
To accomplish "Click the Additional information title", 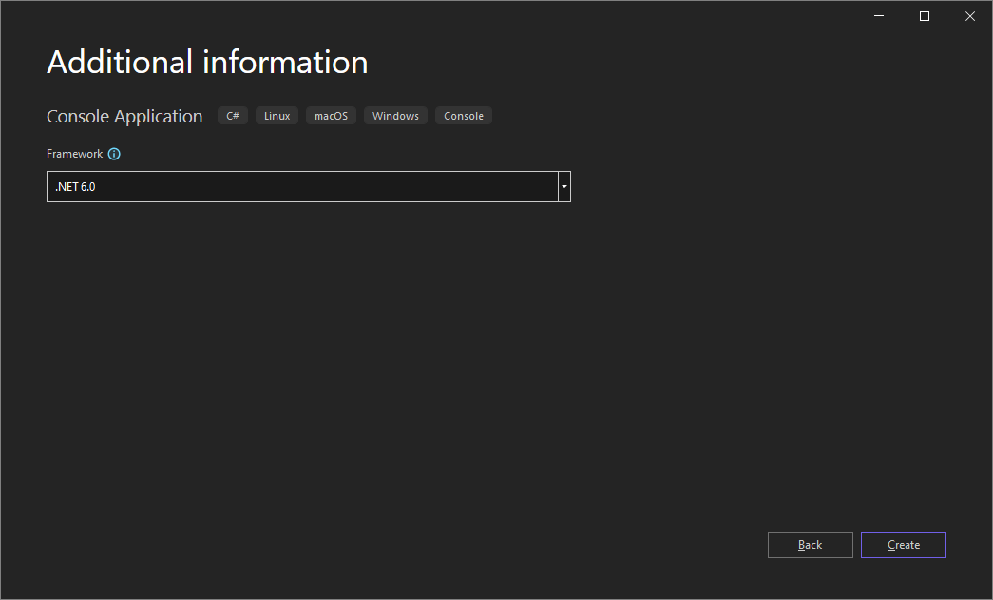I will [x=207, y=62].
